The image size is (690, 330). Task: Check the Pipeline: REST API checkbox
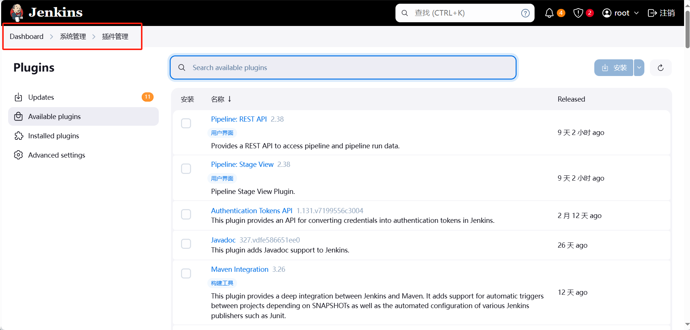click(x=186, y=123)
